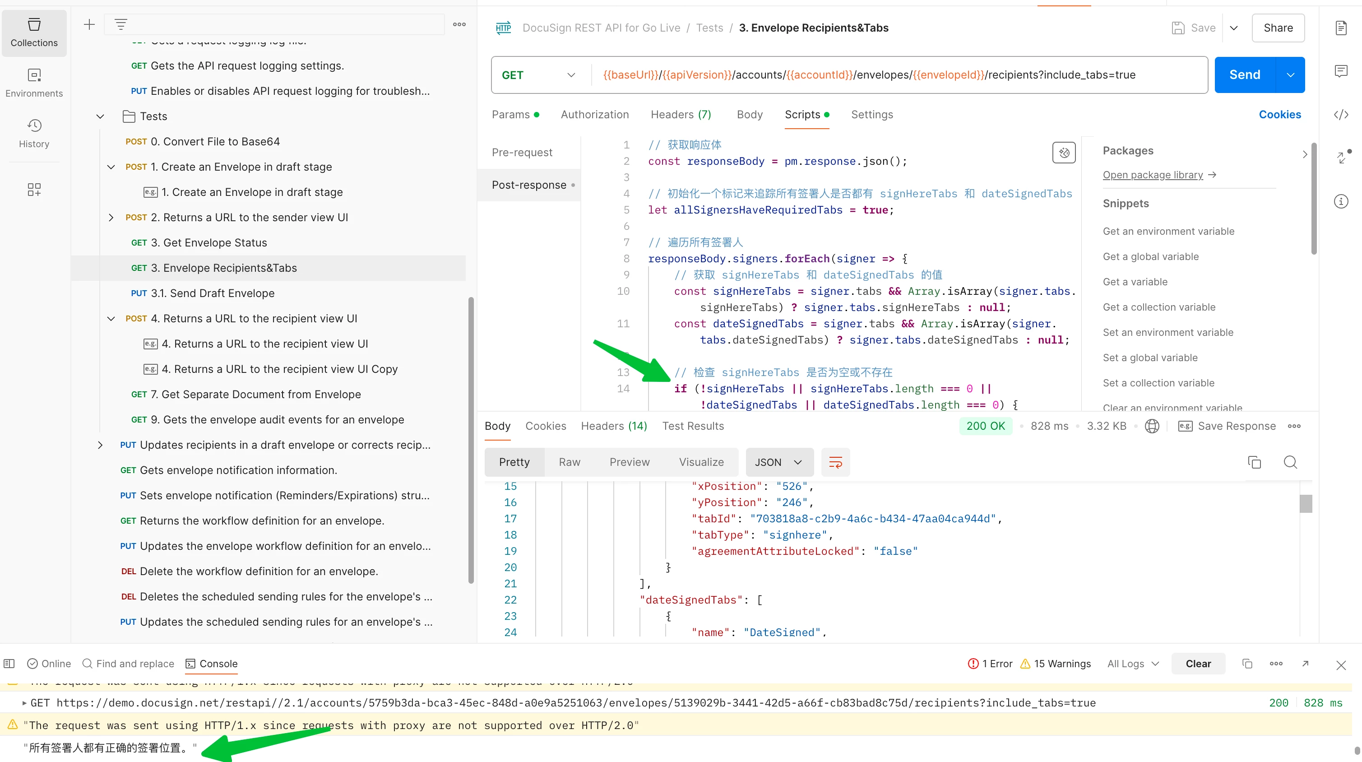Open the configure workspace sidebar icon

[x=34, y=190]
